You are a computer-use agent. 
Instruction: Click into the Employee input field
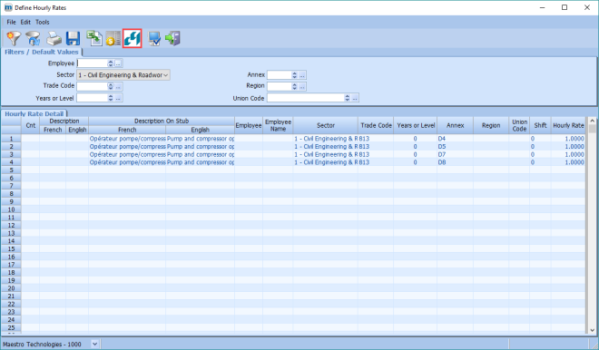[x=93, y=63]
